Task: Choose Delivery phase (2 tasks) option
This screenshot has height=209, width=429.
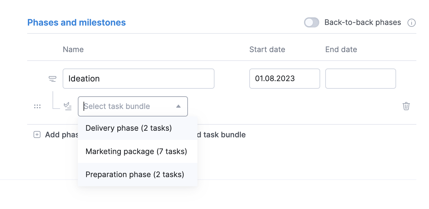Action: pos(128,128)
